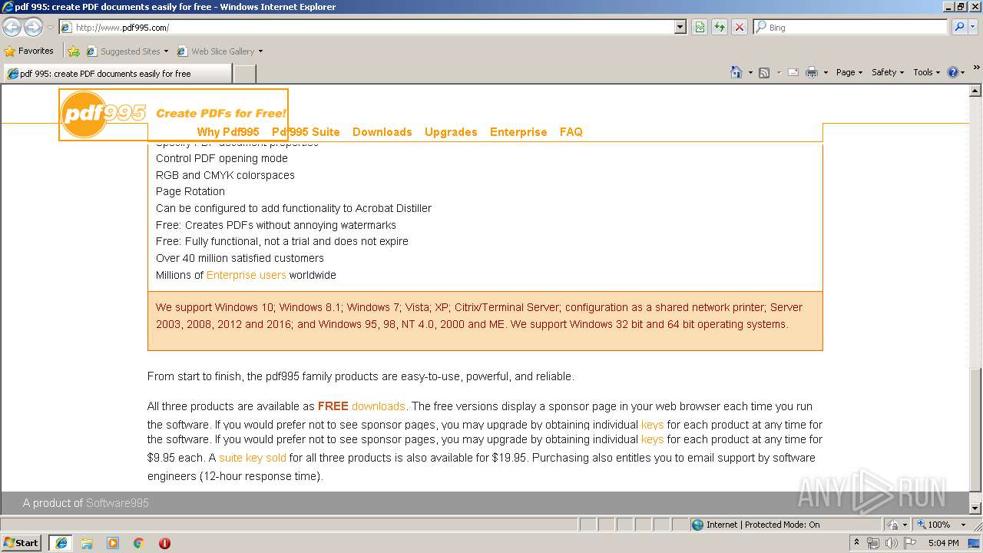Click the page scrollbar up arrow

pyautogui.click(x=975, y=91)
